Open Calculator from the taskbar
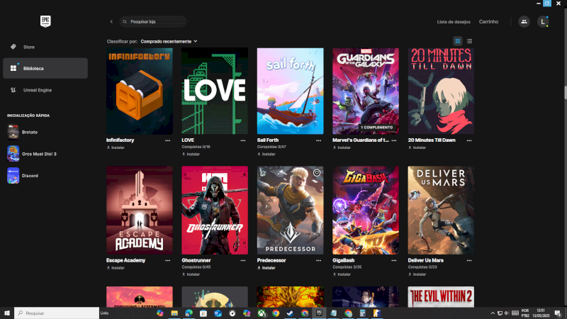 (x=362, y=313)
